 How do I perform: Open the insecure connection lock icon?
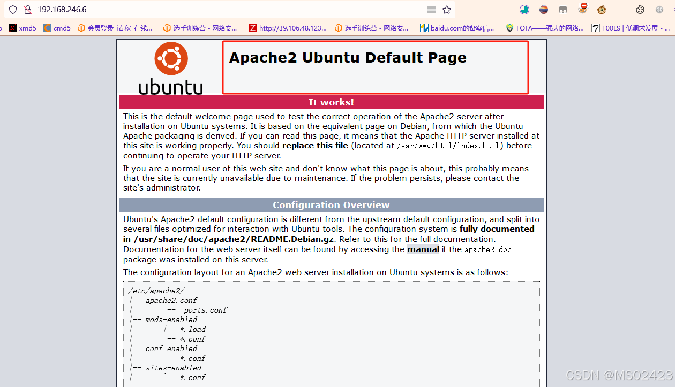pos(27,10)
